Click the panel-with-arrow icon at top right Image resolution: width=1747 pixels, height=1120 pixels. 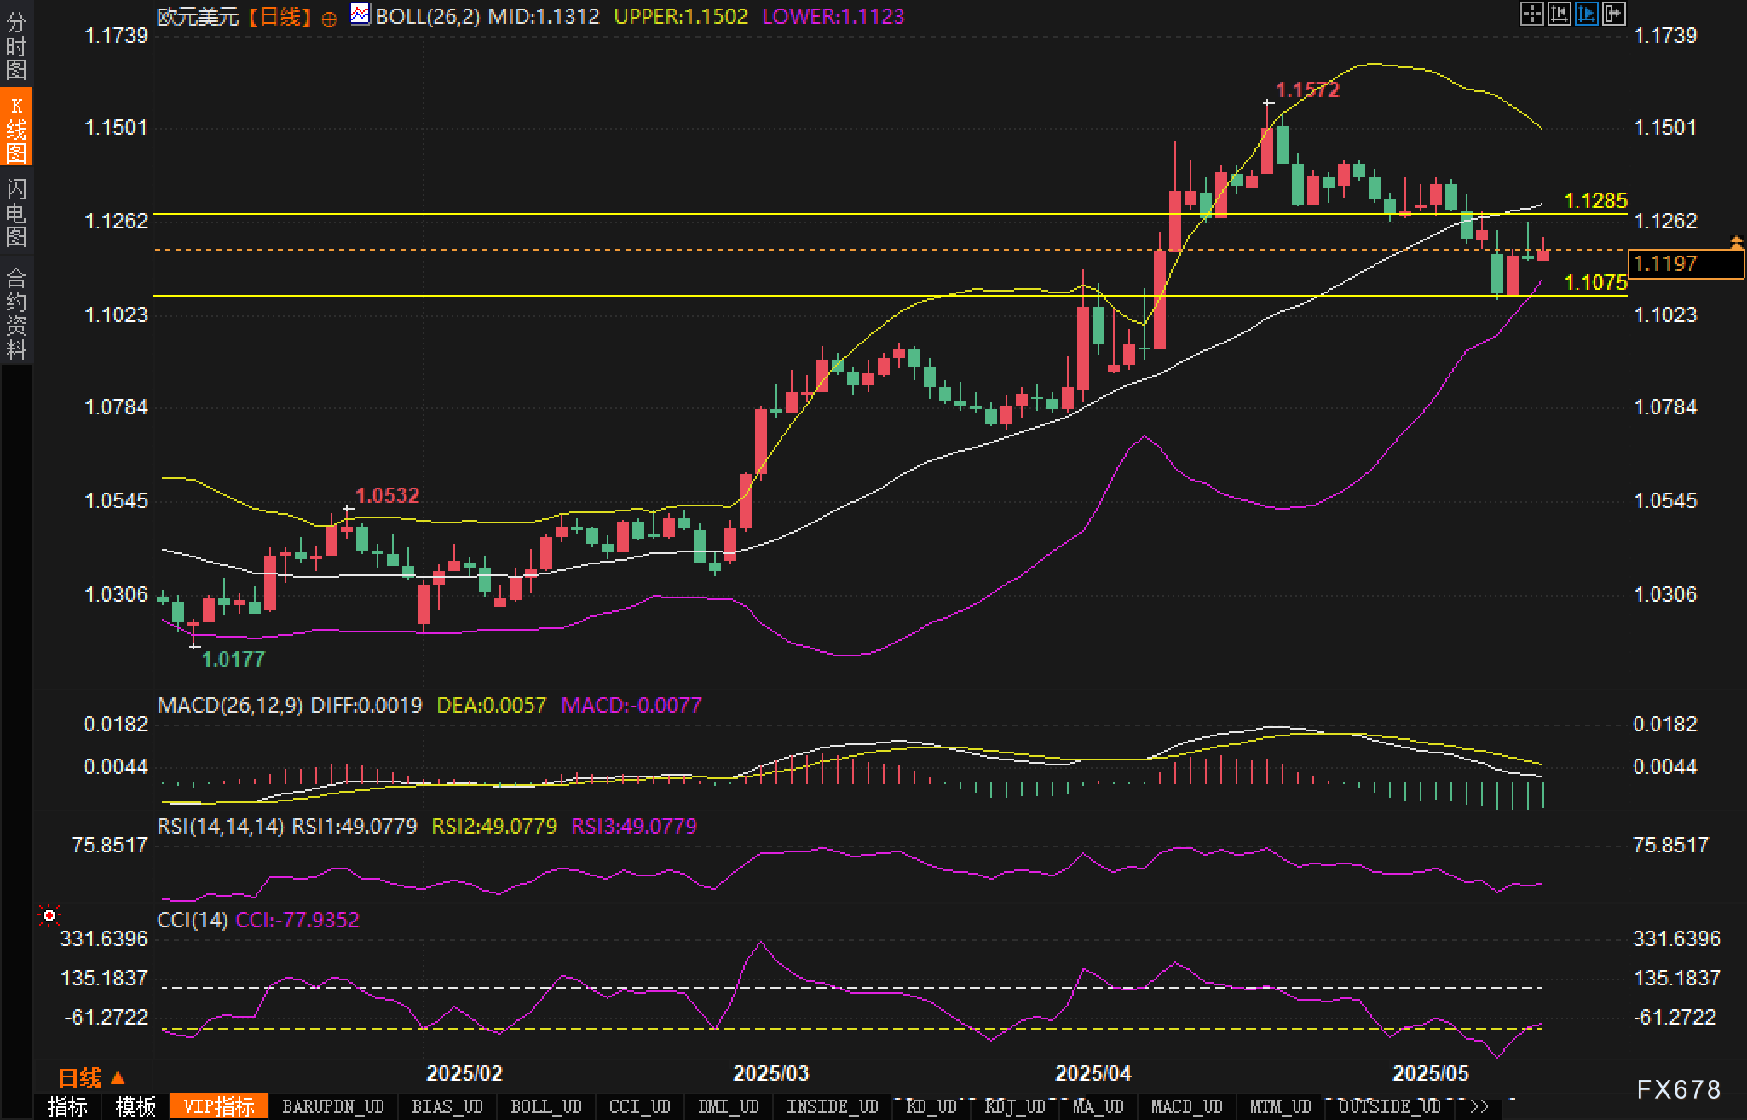pos(1613,14)
